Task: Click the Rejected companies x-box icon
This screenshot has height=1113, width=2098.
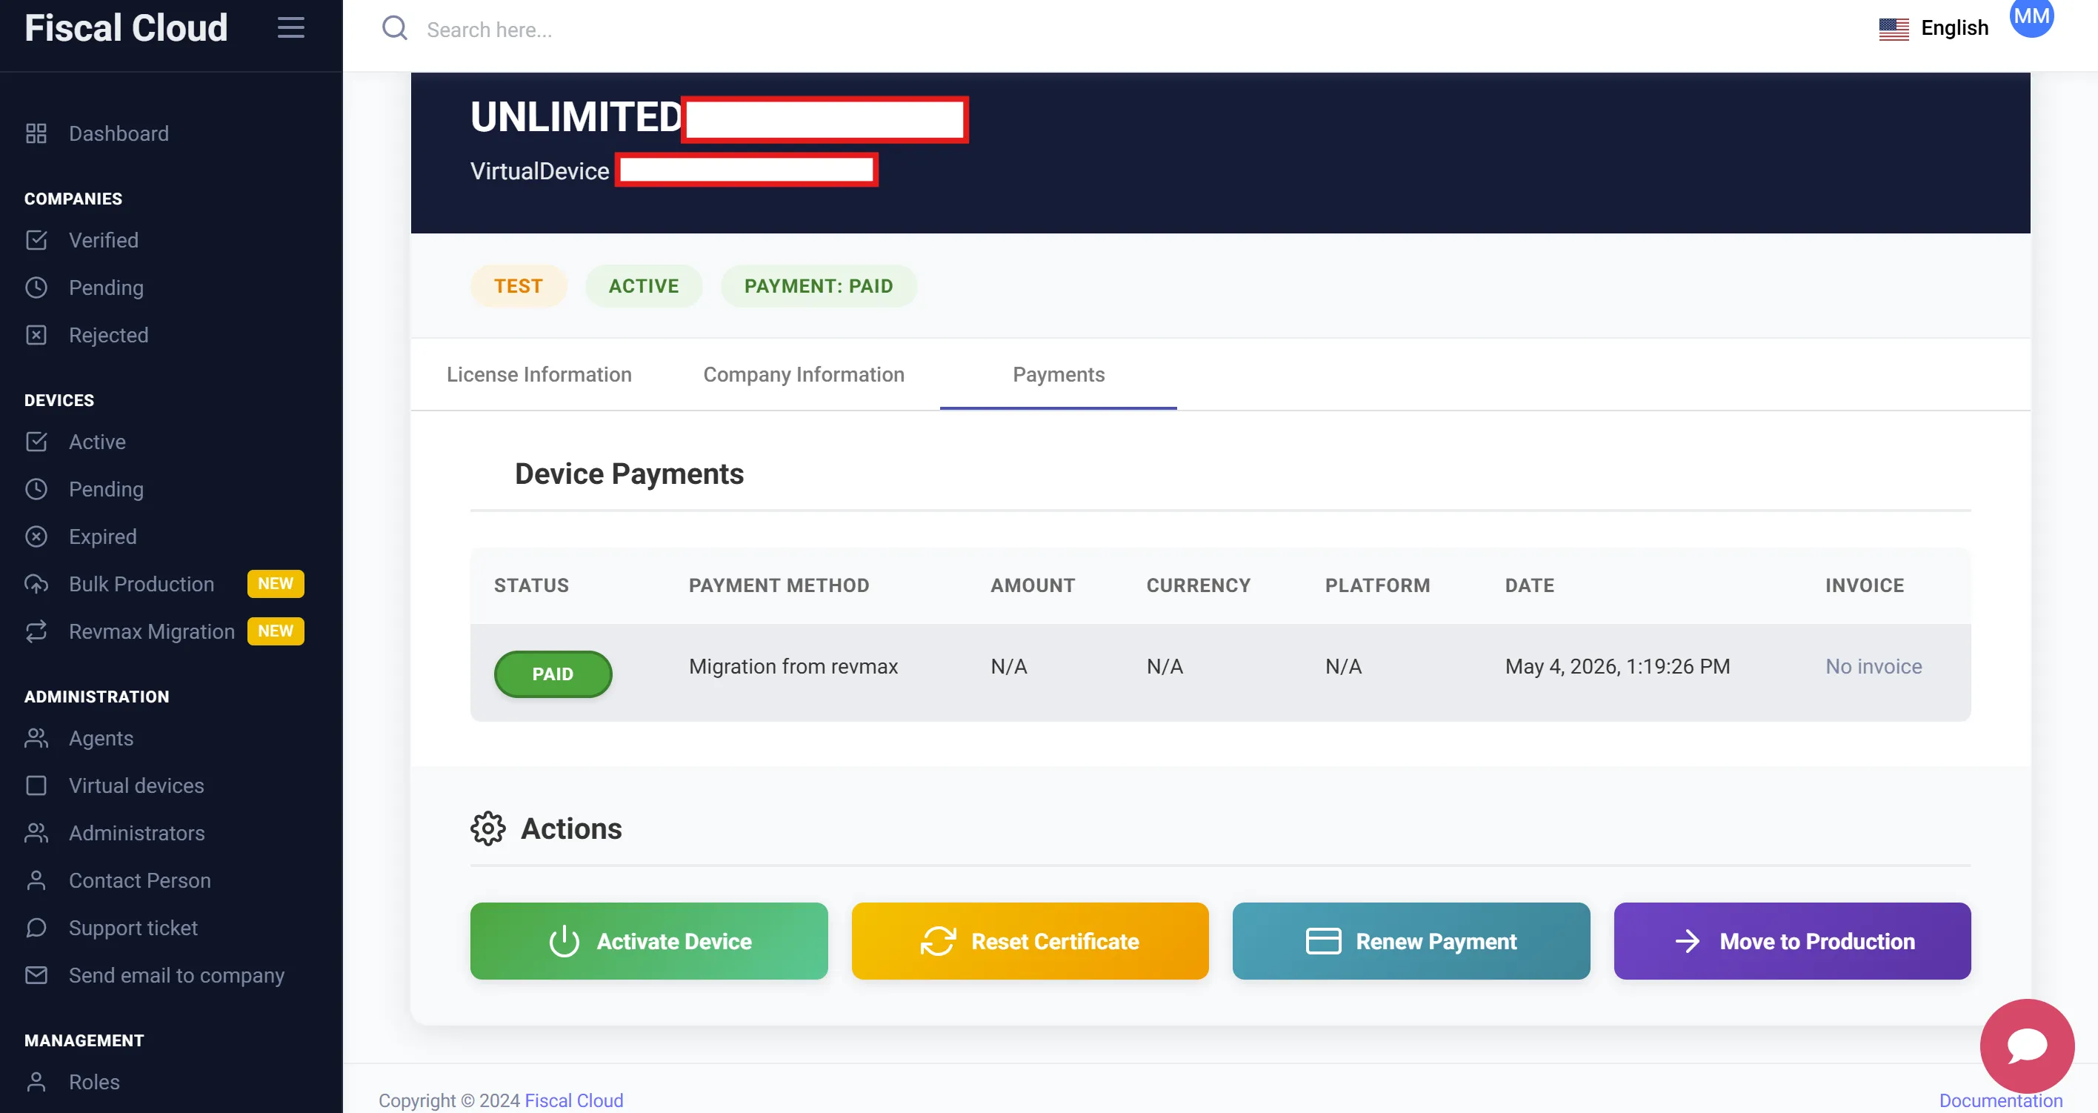Action: pos(36,335)
